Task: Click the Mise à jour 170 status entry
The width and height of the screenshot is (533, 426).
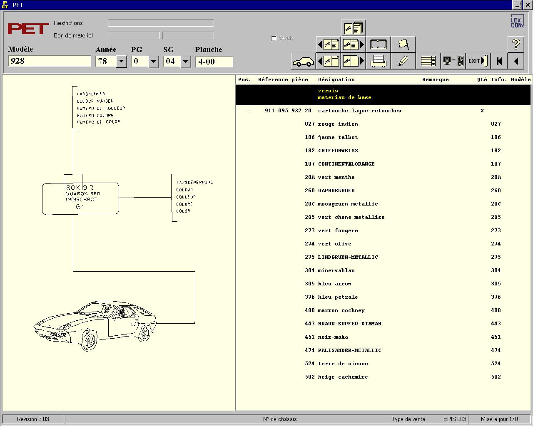Action: pos(499,419)
